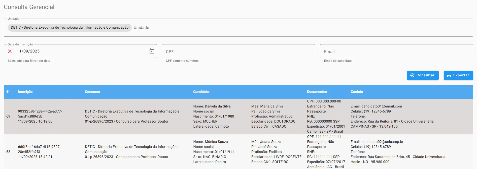
Task: Click the Consultar button
Action: 423,75
